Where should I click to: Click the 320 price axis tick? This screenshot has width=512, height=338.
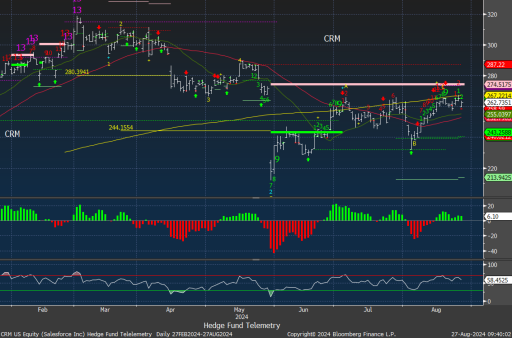click(x=492, y=14)
